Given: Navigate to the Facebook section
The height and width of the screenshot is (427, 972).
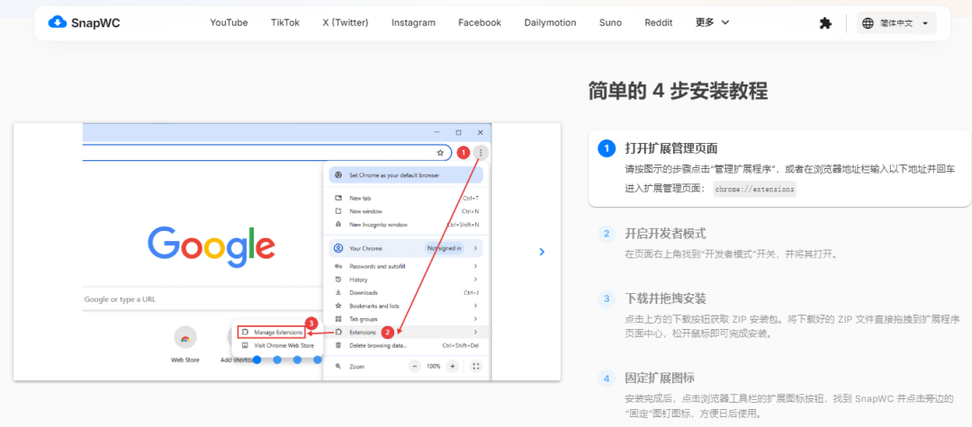Looking at the screenshot, I should click(x=480, y=22).
